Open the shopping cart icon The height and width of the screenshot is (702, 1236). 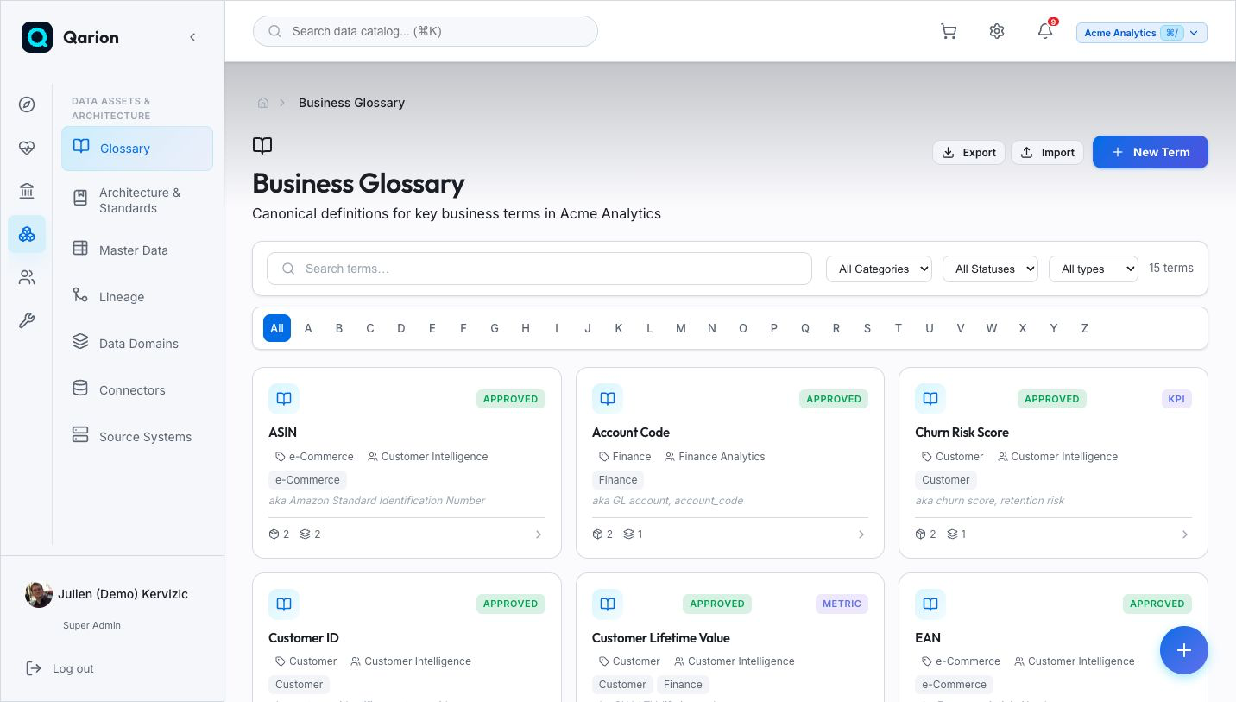coord(949,32)
